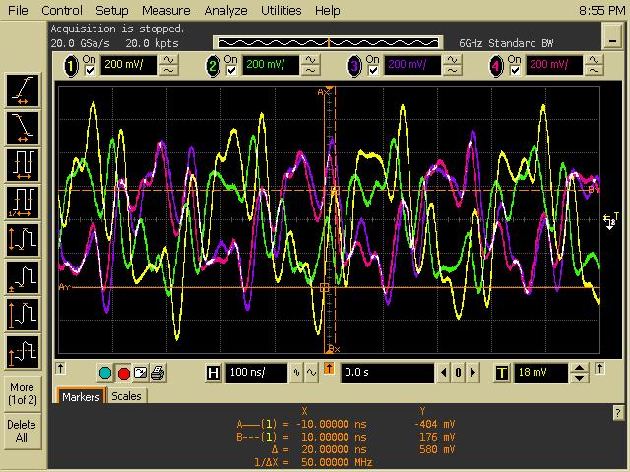630x472 pixels.
Task: Switch to the Scales tab
Action: pyautogui.click(x=126, y=396)
